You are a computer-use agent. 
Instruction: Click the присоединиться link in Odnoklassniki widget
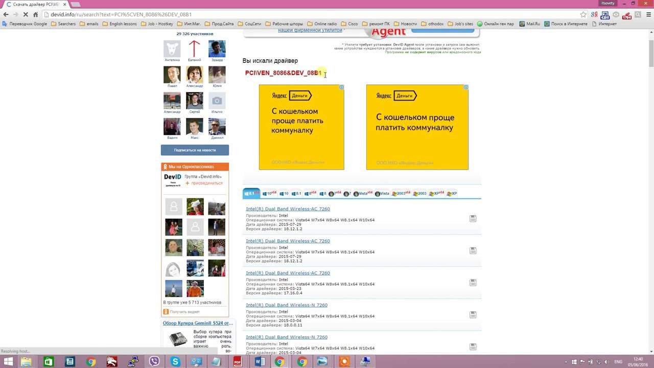(206, 183)
